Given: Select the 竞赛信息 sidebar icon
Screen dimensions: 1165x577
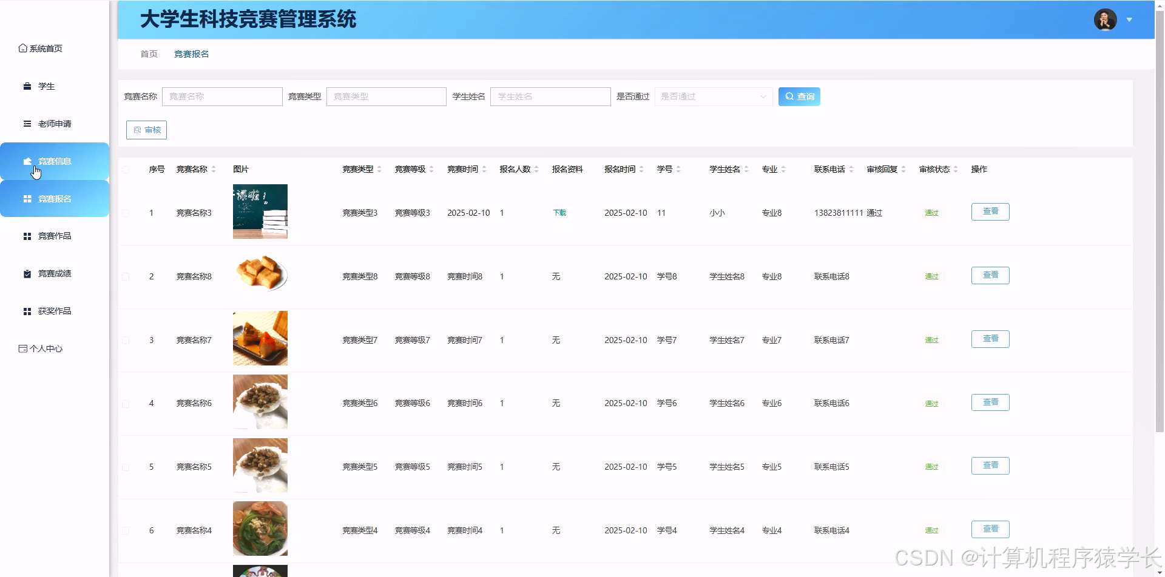Looking at the screenshot, I should click(x=27, y=161).
